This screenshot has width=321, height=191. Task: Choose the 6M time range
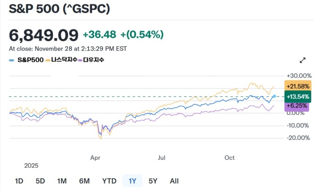tap(84, 181)
